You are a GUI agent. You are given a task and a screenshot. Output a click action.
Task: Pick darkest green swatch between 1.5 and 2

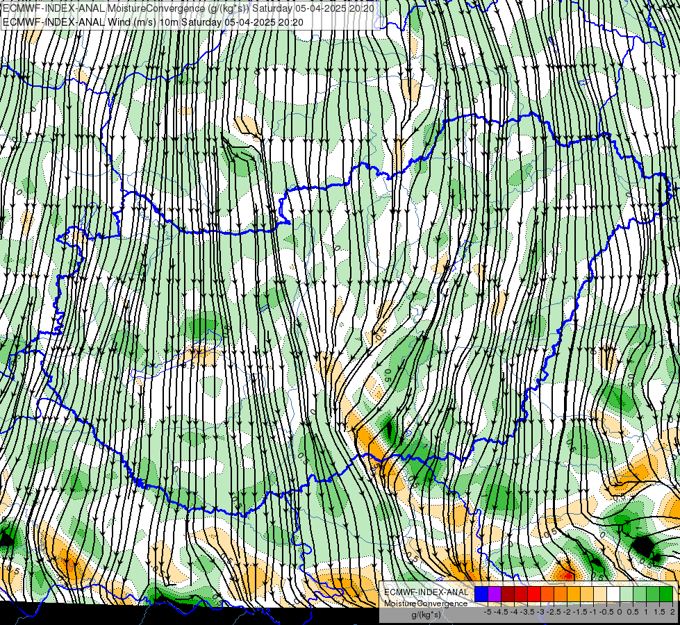[666, 594]
